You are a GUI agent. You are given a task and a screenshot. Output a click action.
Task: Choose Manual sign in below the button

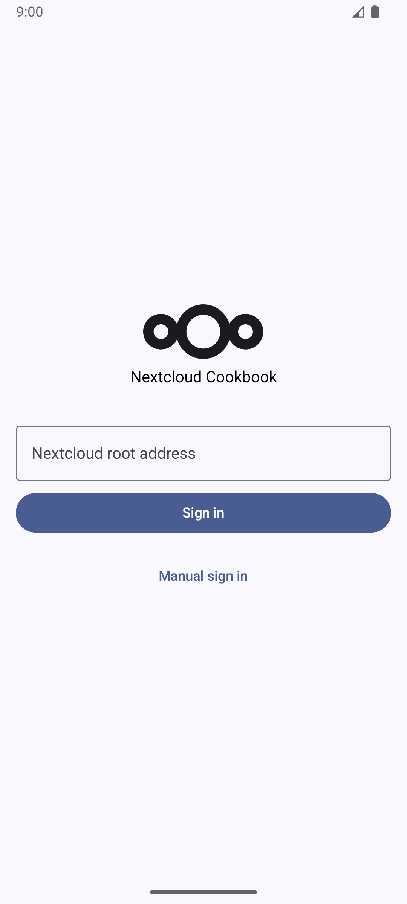click(203, 576)
